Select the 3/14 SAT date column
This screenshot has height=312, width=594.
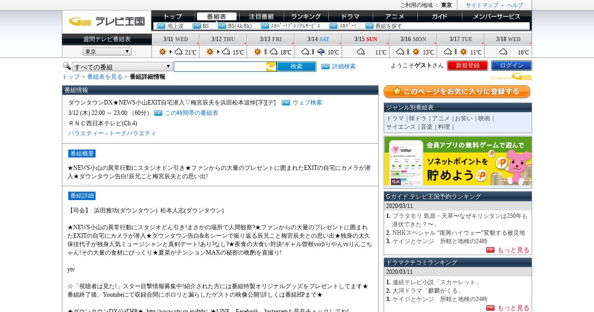tap(318, 39)
